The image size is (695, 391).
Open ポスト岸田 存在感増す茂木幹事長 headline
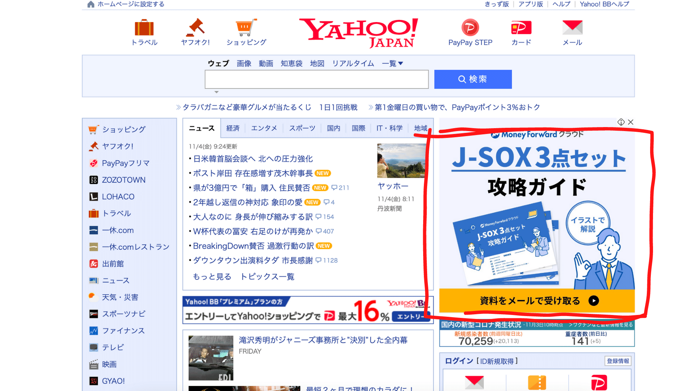click(x=253, y=173)
